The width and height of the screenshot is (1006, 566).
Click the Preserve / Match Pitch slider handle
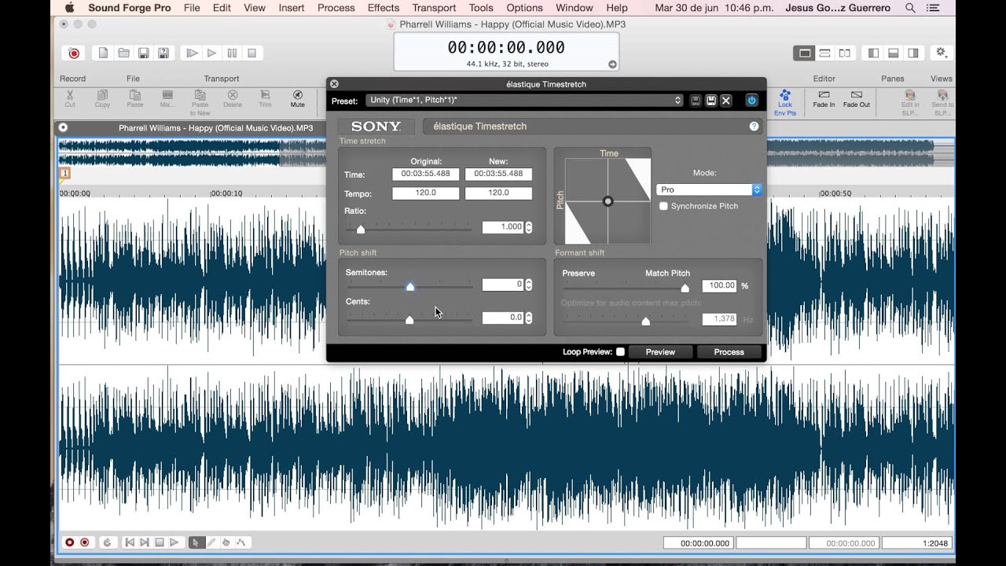[x=685, y=289]
